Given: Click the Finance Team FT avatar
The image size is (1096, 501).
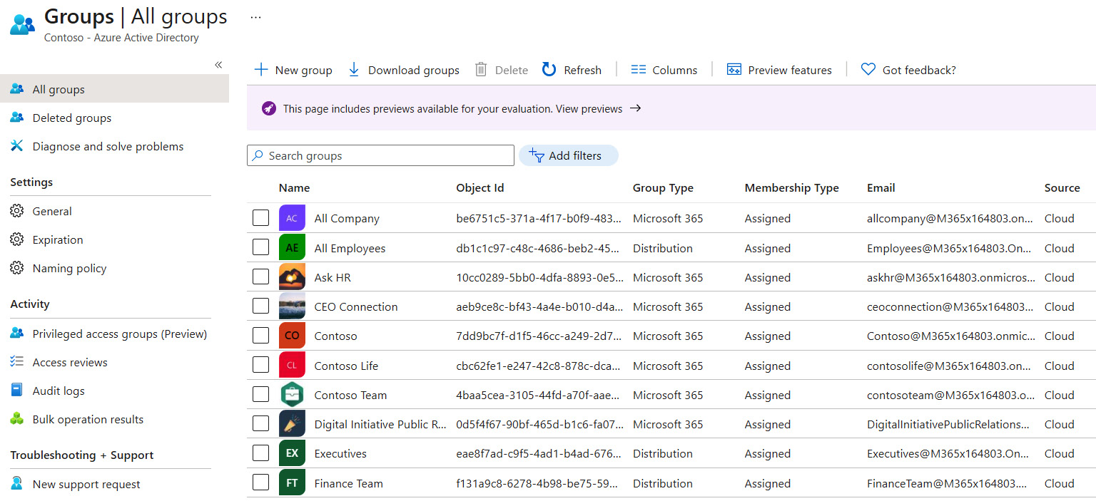Looking at the screenshot, I should point(292,483).
